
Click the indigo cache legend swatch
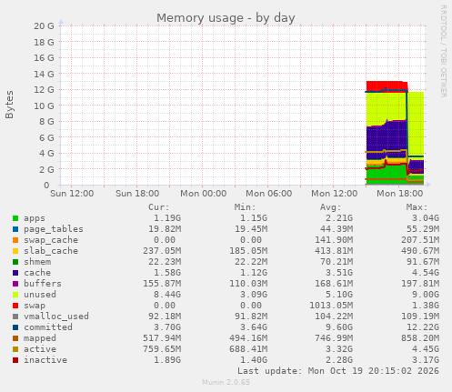(15, 273)
